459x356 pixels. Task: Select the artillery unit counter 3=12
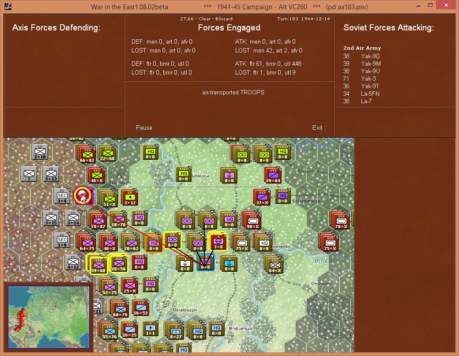(x=130, y=197)
